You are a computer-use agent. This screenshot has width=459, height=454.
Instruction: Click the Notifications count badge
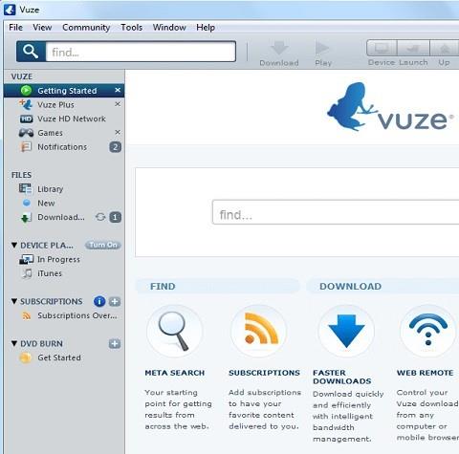coord(116,147)
